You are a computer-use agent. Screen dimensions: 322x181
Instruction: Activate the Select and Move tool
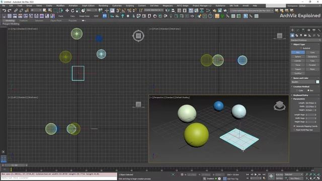67,11
